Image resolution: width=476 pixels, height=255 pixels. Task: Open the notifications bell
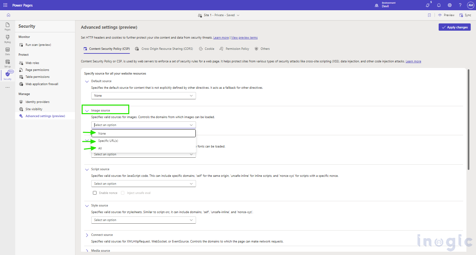pos(439,5)
